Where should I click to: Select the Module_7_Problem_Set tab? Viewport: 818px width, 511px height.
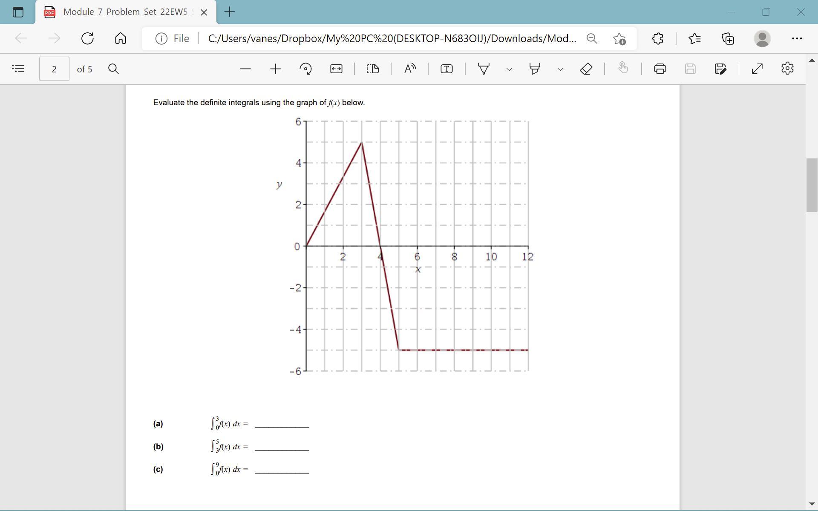pyautogui.click(x=126, y=12)
